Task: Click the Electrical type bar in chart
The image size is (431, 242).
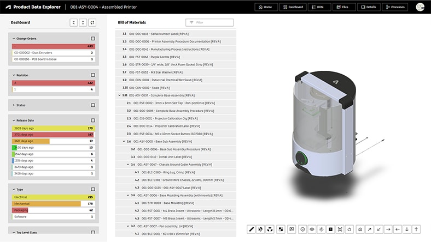Action: tap(49, 197)
